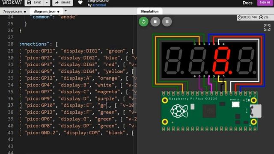
Task: Click line number 42 in the gutter
Action: [x=10, y=139]
